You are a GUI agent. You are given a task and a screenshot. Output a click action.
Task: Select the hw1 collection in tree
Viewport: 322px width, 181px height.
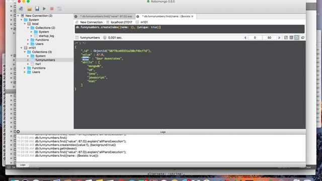point(38,64)
